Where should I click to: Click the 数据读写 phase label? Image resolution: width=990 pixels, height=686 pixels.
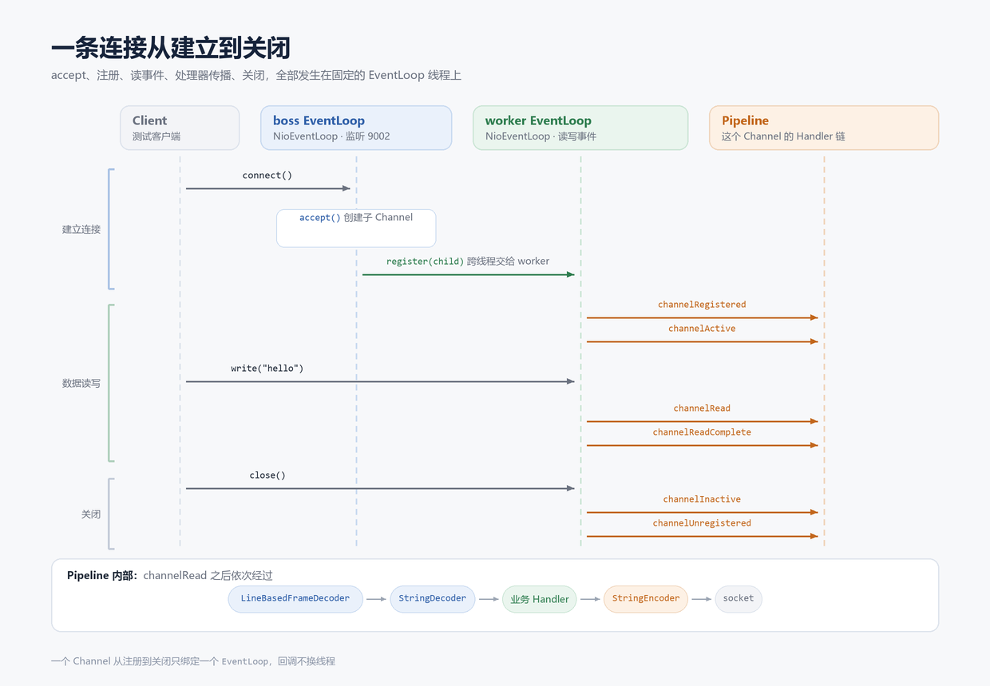tap(81, 384)
